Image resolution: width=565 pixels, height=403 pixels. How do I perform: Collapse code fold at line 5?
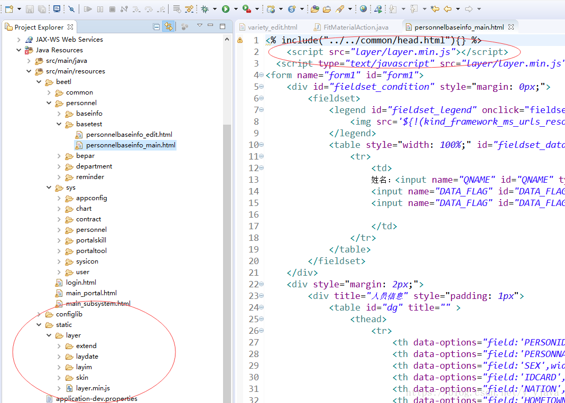point(261,87)
